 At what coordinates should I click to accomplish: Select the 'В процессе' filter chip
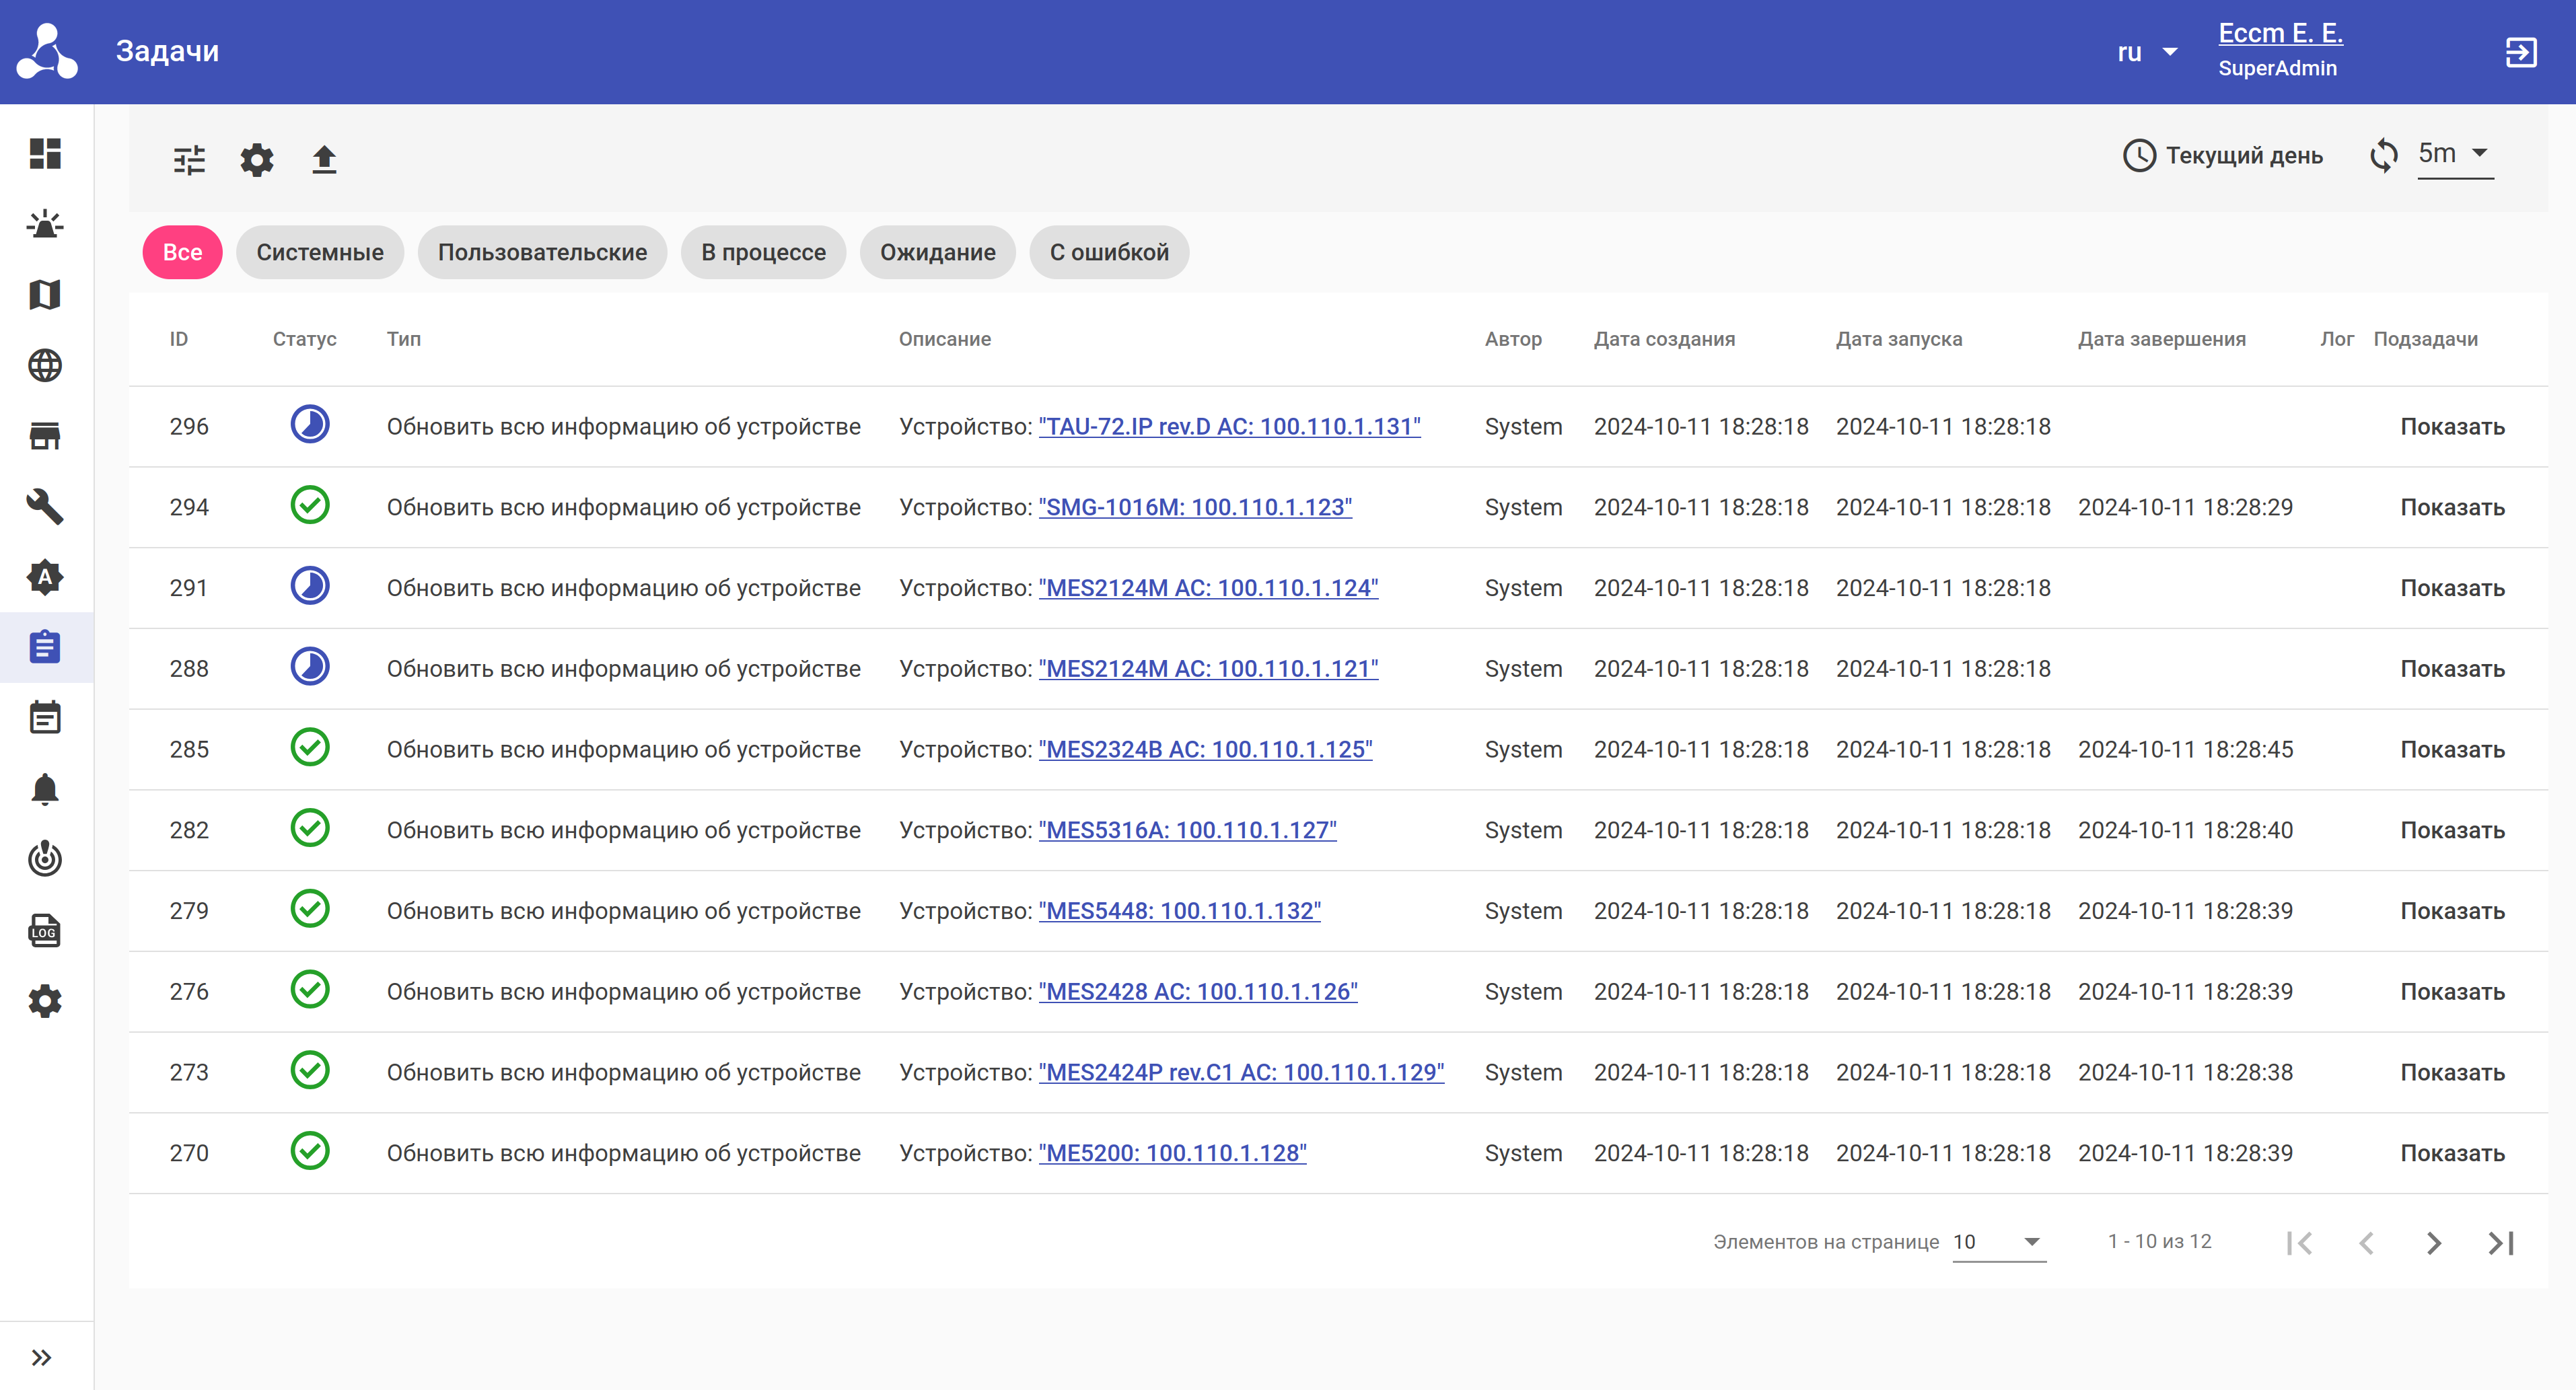click(x=763, y=252)
